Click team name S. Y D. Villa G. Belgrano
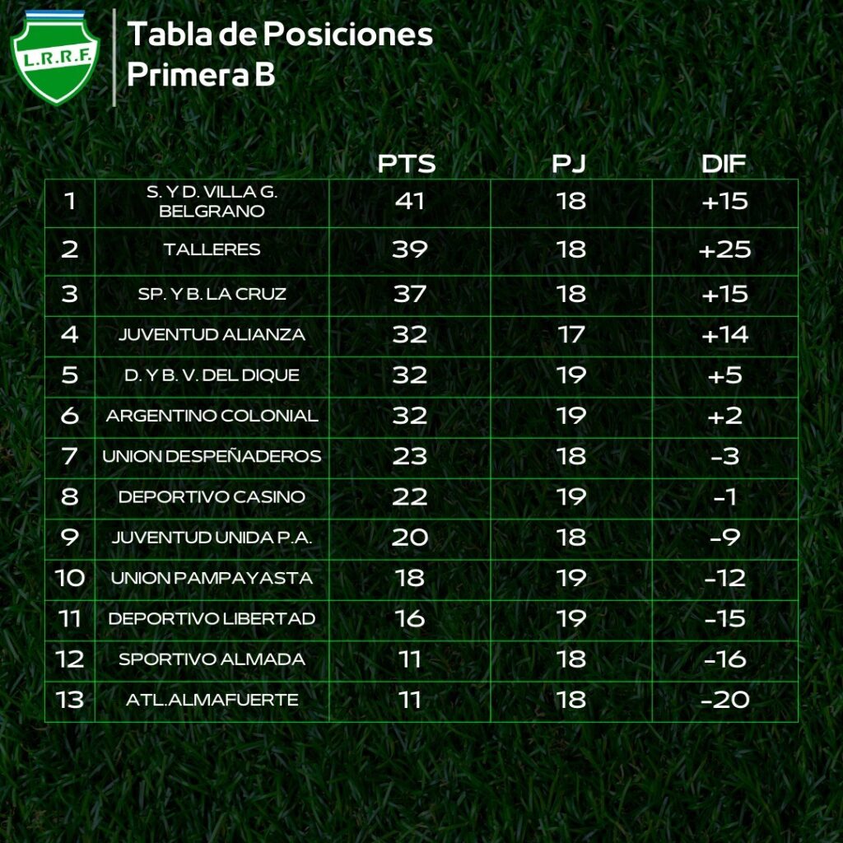 tap(212, 202)
